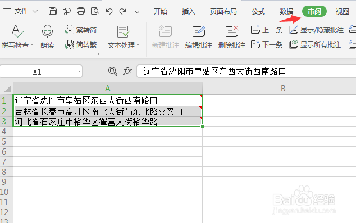Expand the Name Box dropdown arrow

coord(79,72)
